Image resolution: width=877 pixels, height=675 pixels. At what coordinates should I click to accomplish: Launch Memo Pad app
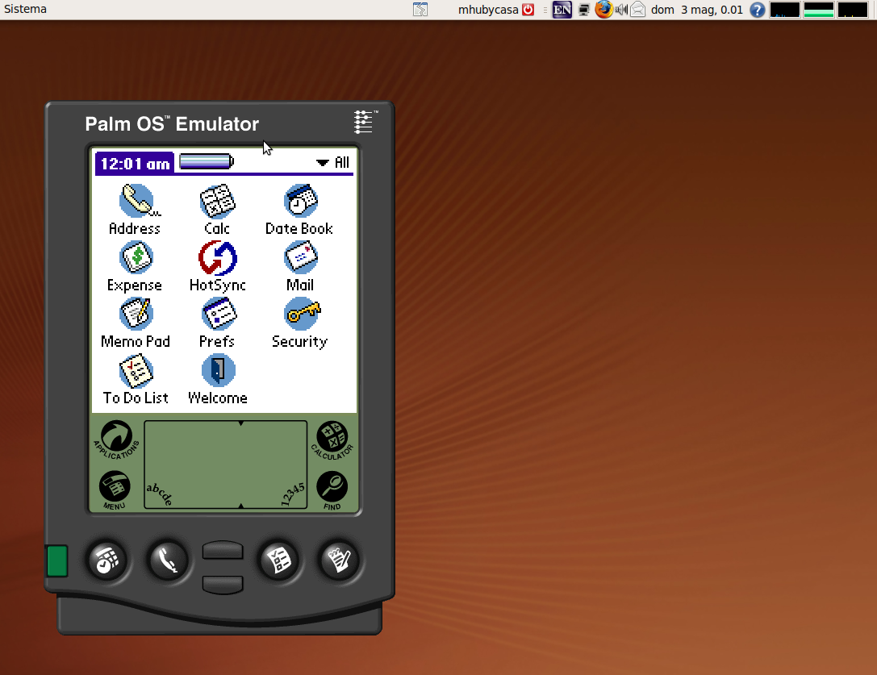[136, 323]
